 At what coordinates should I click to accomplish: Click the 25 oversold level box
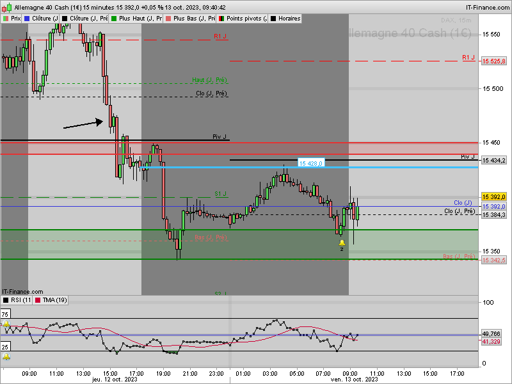(6, 347)
